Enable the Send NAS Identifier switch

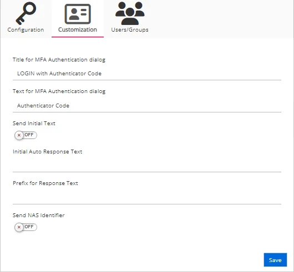click(26, 227)
